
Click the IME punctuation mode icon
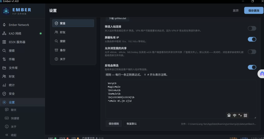click(240, 115)
